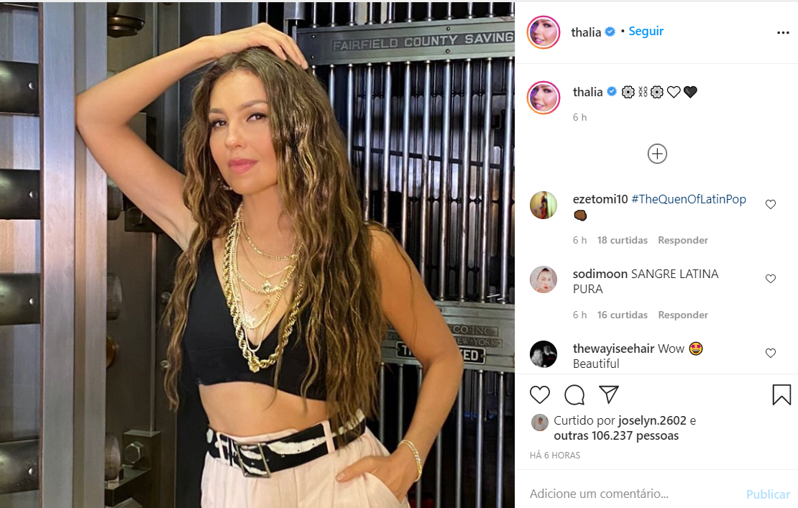Like ezetomi10's comment
798x508 pixels.
[771, 204]
